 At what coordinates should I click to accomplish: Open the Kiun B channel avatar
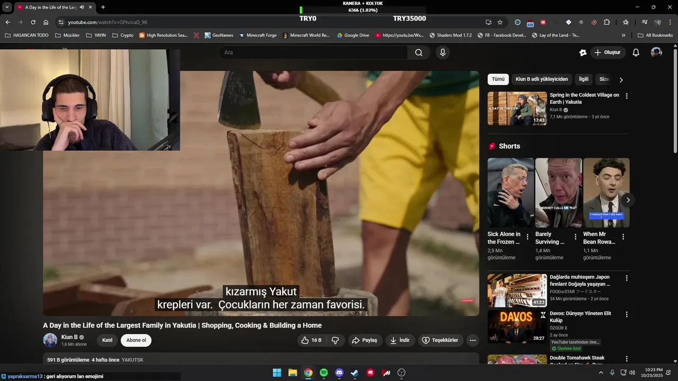[50, 340]
